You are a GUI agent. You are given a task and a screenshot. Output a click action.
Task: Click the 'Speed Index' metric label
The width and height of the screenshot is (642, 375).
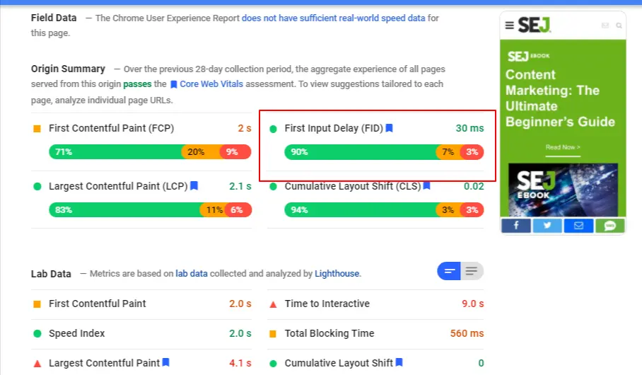point(76,333)
